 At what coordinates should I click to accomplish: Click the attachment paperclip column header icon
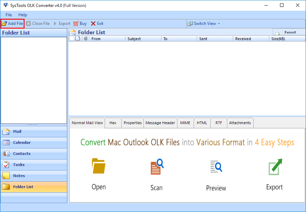click(86, 38)
